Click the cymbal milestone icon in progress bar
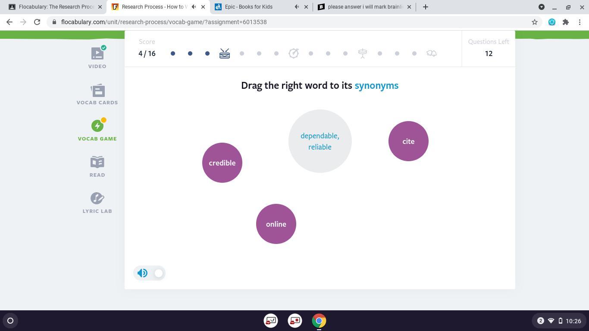 (363, 53)
